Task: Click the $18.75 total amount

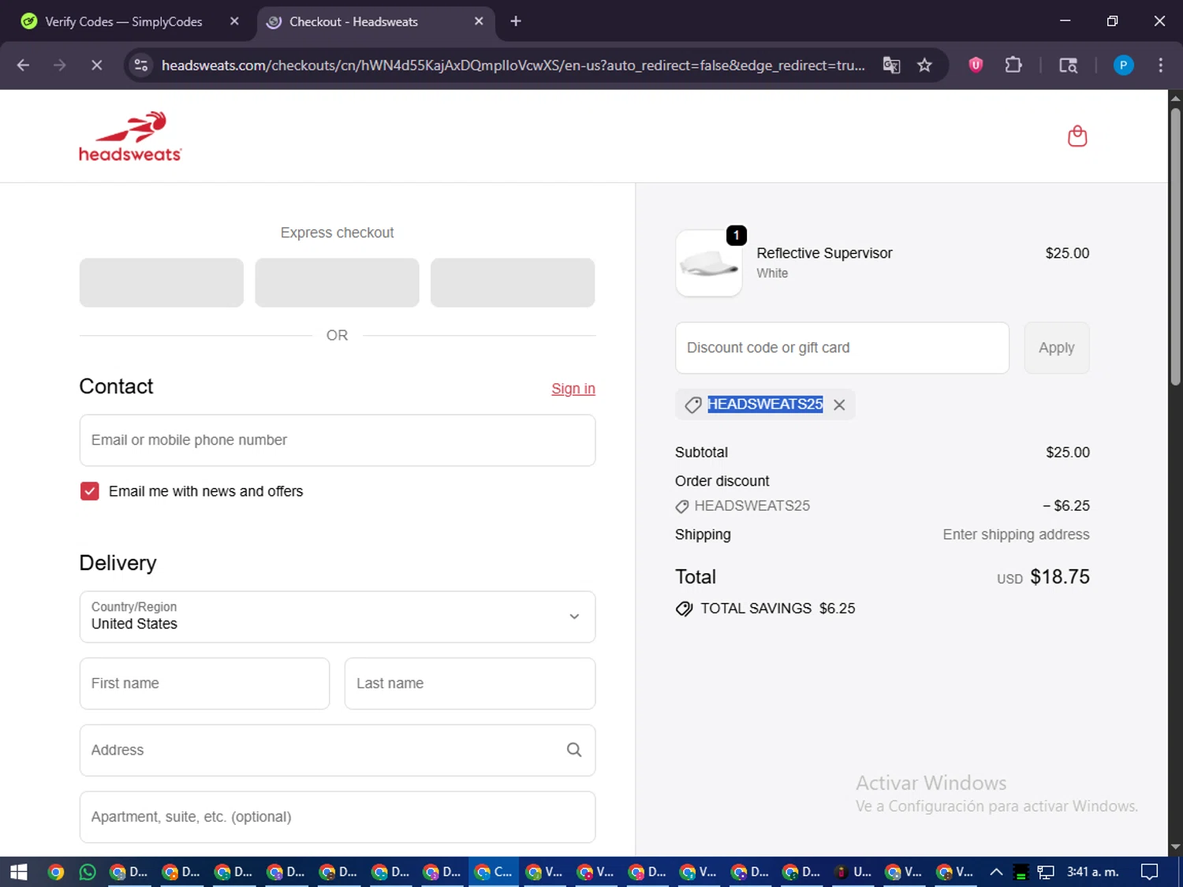Action: coord(1060,576)
